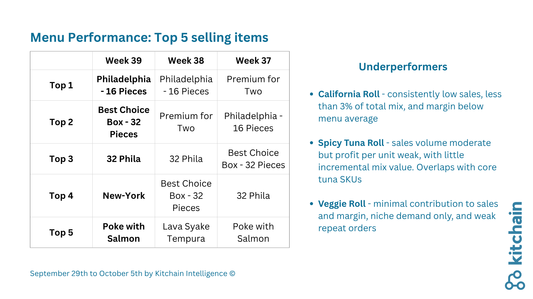The width and height of the screenshot is (533, 299).
Task: Click the Veggie Roll bullet text
Action: pyautogui.click(x=408, y=216)
